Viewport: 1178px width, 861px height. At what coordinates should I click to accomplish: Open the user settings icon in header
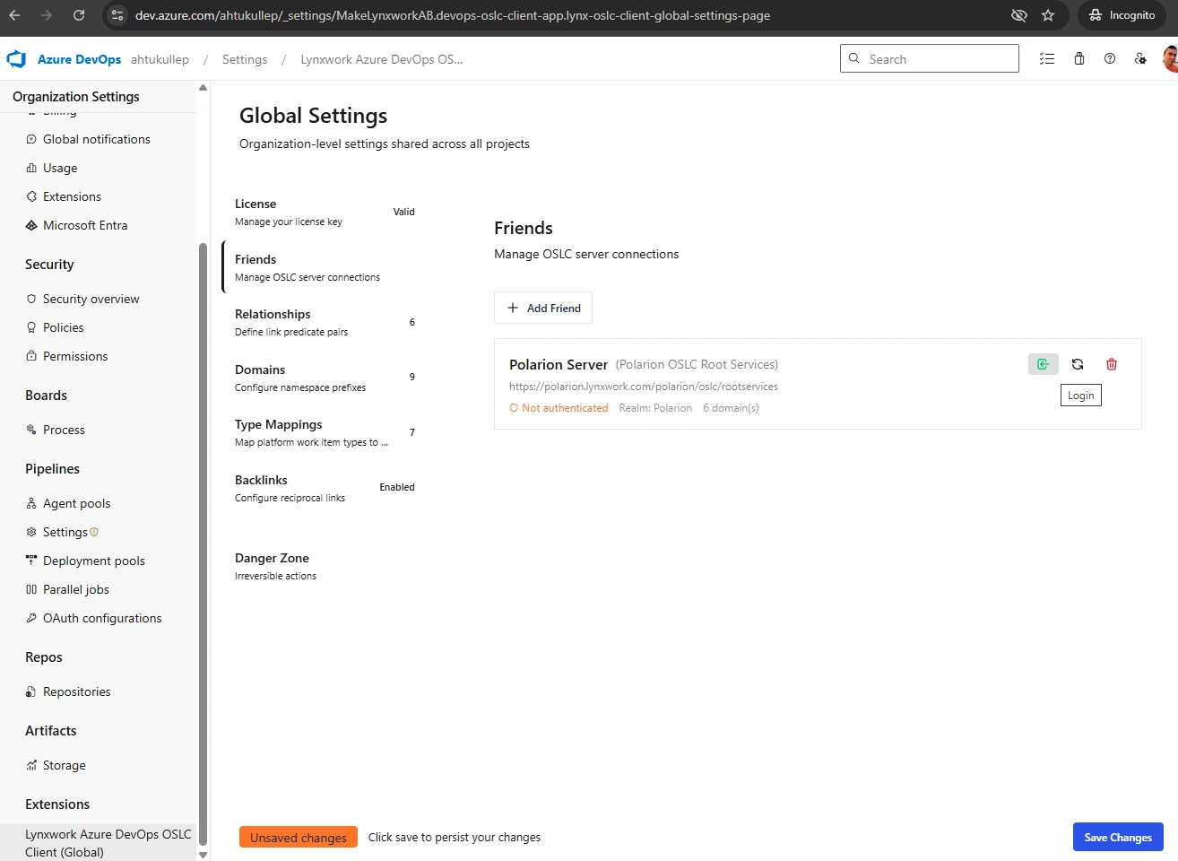[x=1140, y=59]
